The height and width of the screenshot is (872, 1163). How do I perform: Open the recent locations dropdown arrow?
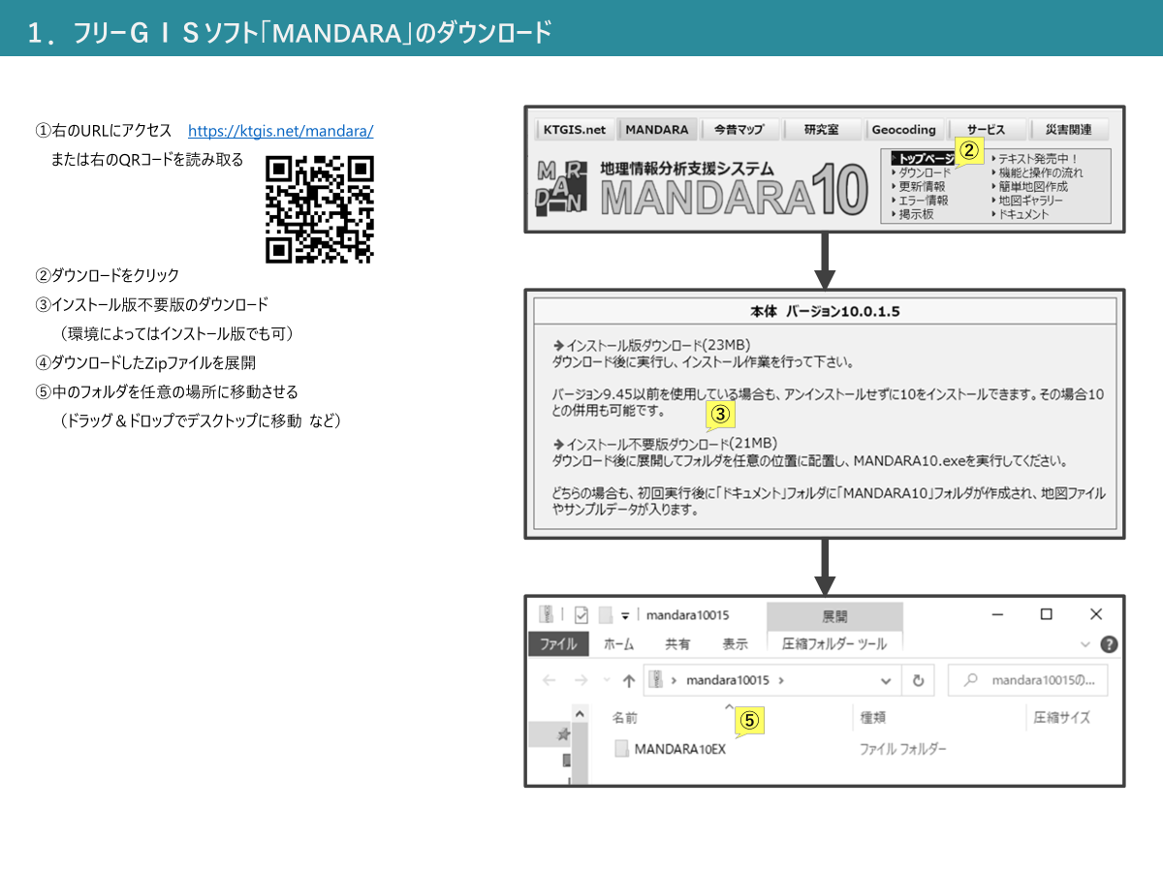coord(607,681)
